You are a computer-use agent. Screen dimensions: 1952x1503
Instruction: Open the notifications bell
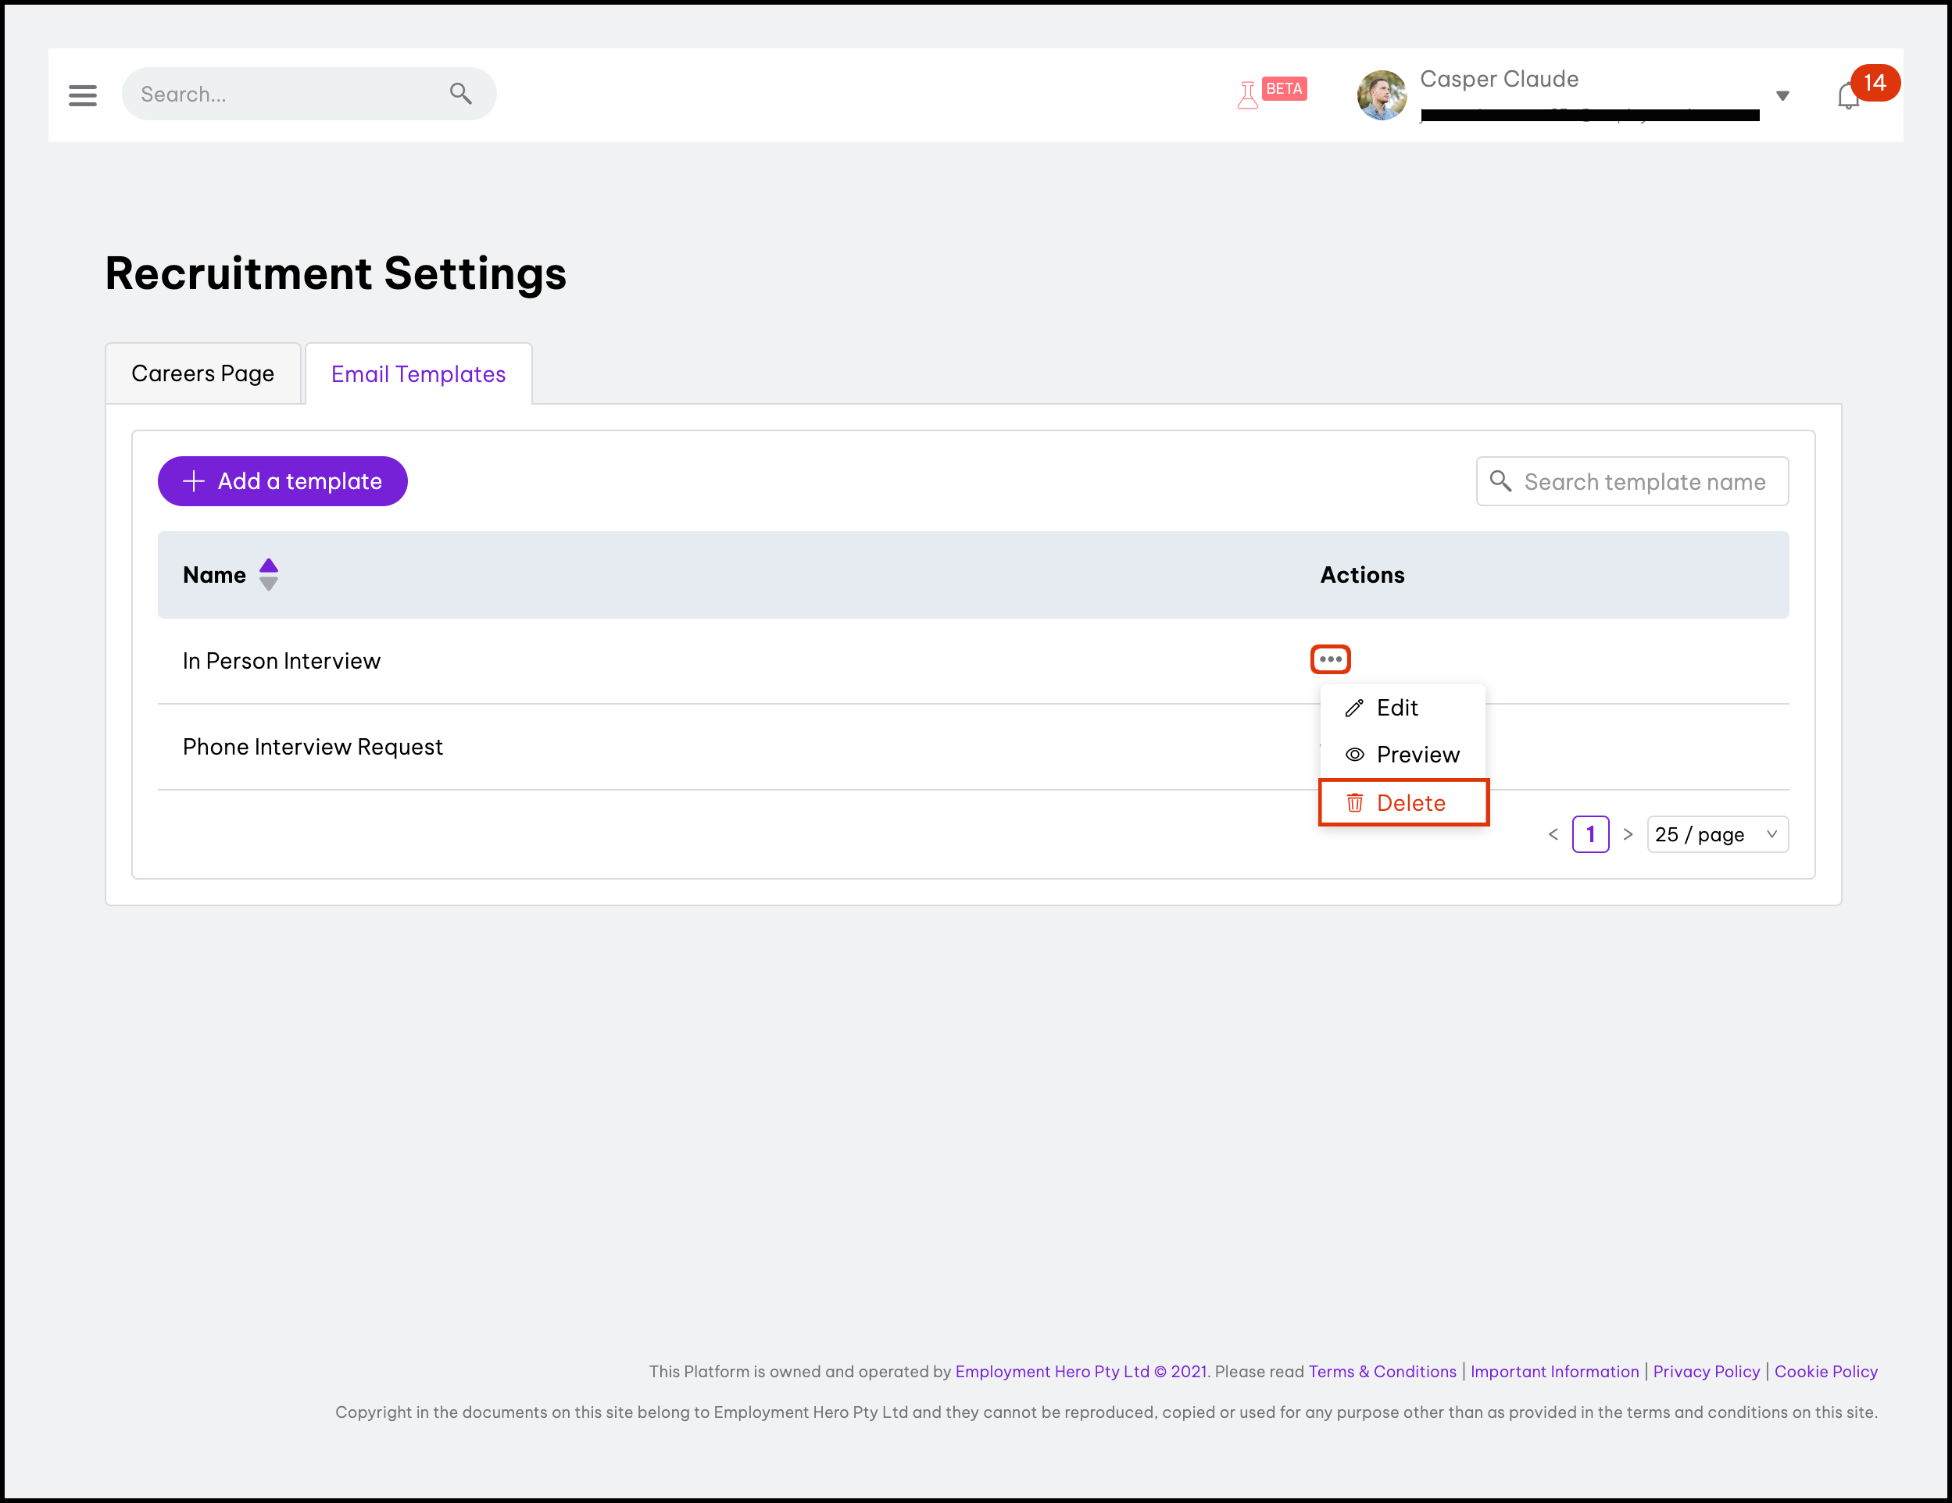(1847, 95)
